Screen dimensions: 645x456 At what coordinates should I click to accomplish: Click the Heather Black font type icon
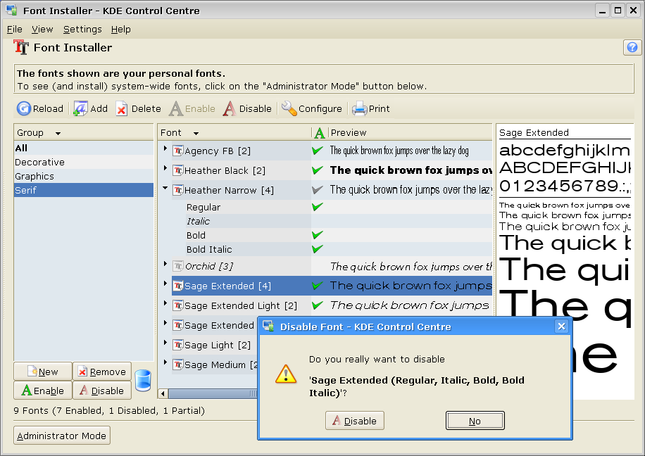pos(177,170)
